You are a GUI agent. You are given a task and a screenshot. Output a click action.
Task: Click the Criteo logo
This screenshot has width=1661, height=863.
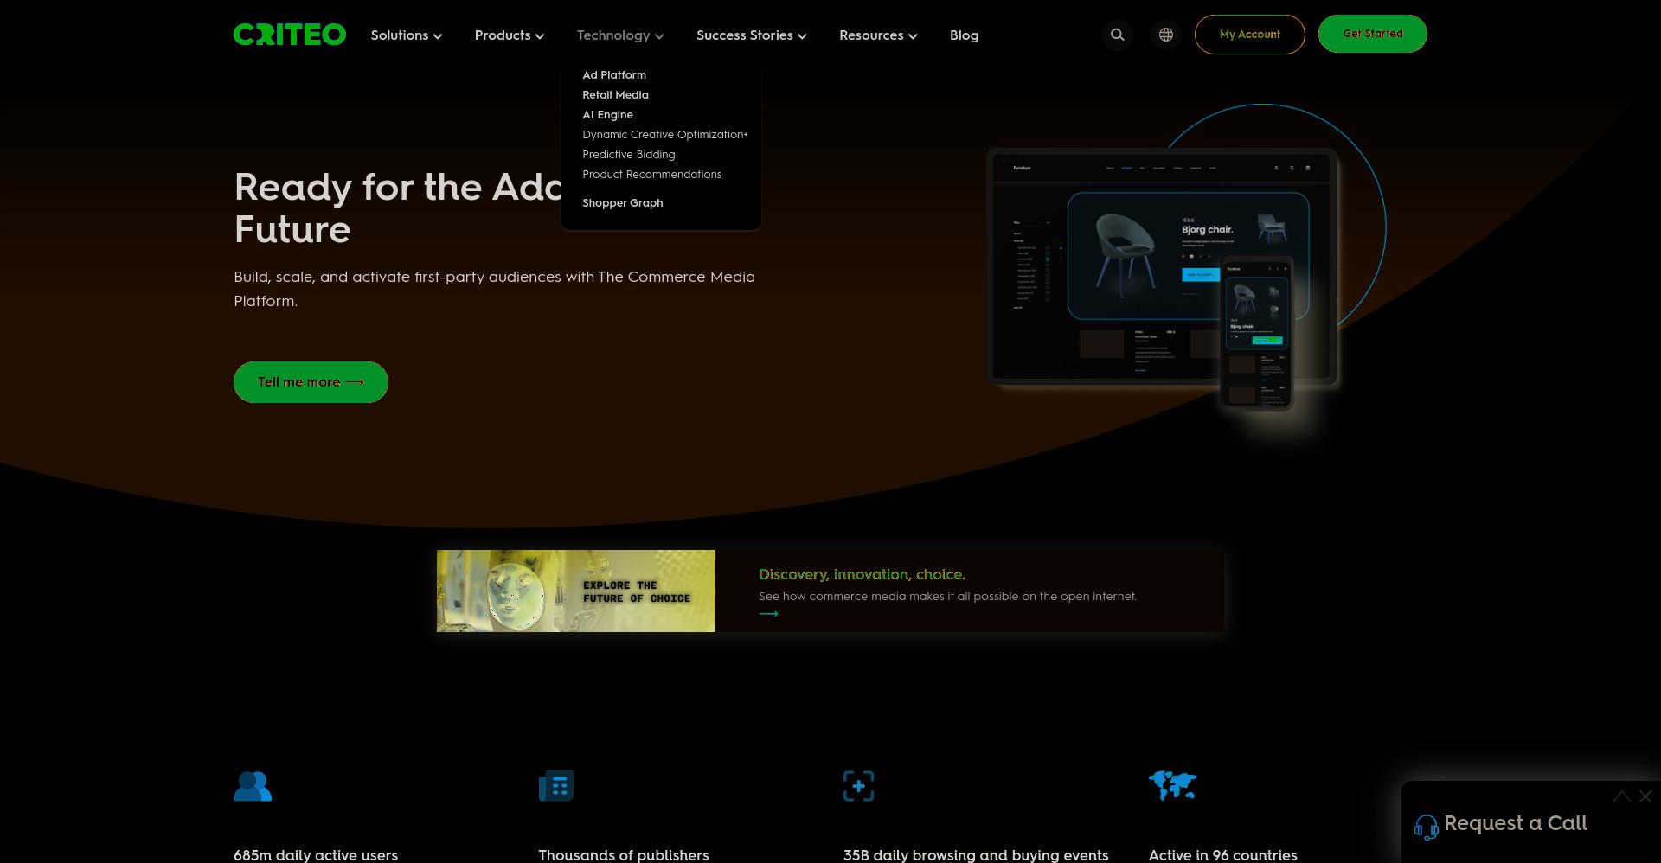coord(290,35)
